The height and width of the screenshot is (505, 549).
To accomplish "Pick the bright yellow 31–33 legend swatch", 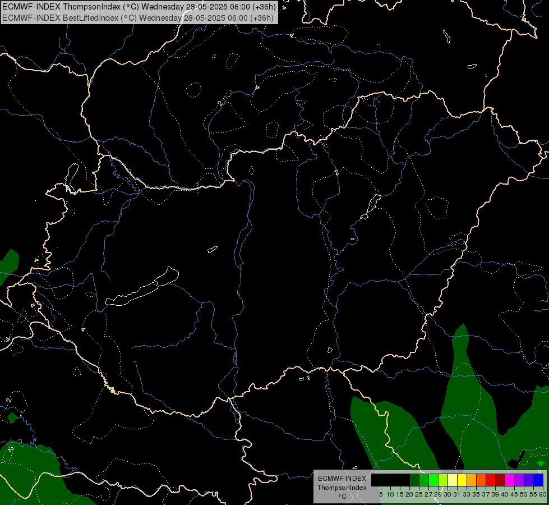I will [x=462, y=480].
